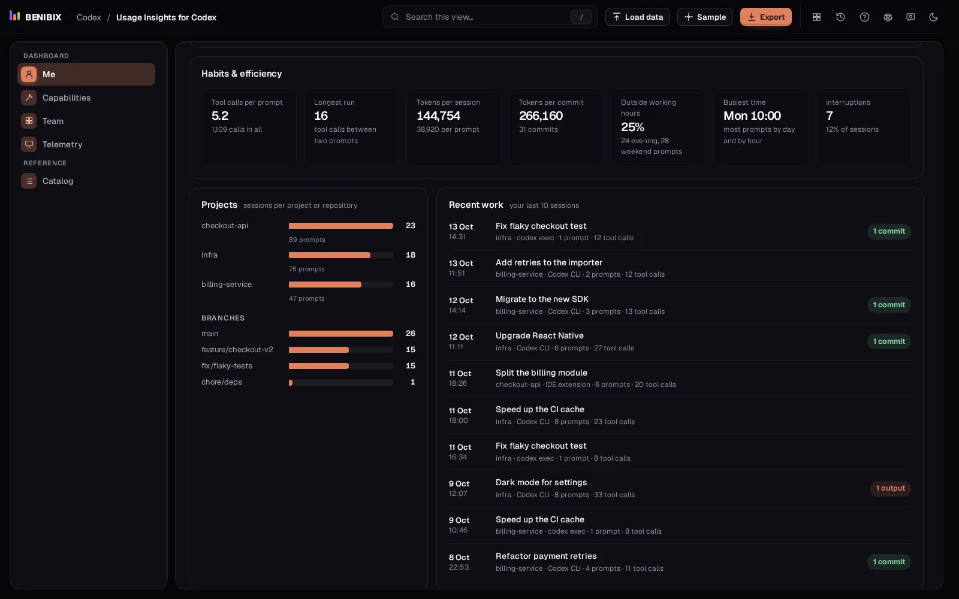Open the Add retries to the importer session

680,268
